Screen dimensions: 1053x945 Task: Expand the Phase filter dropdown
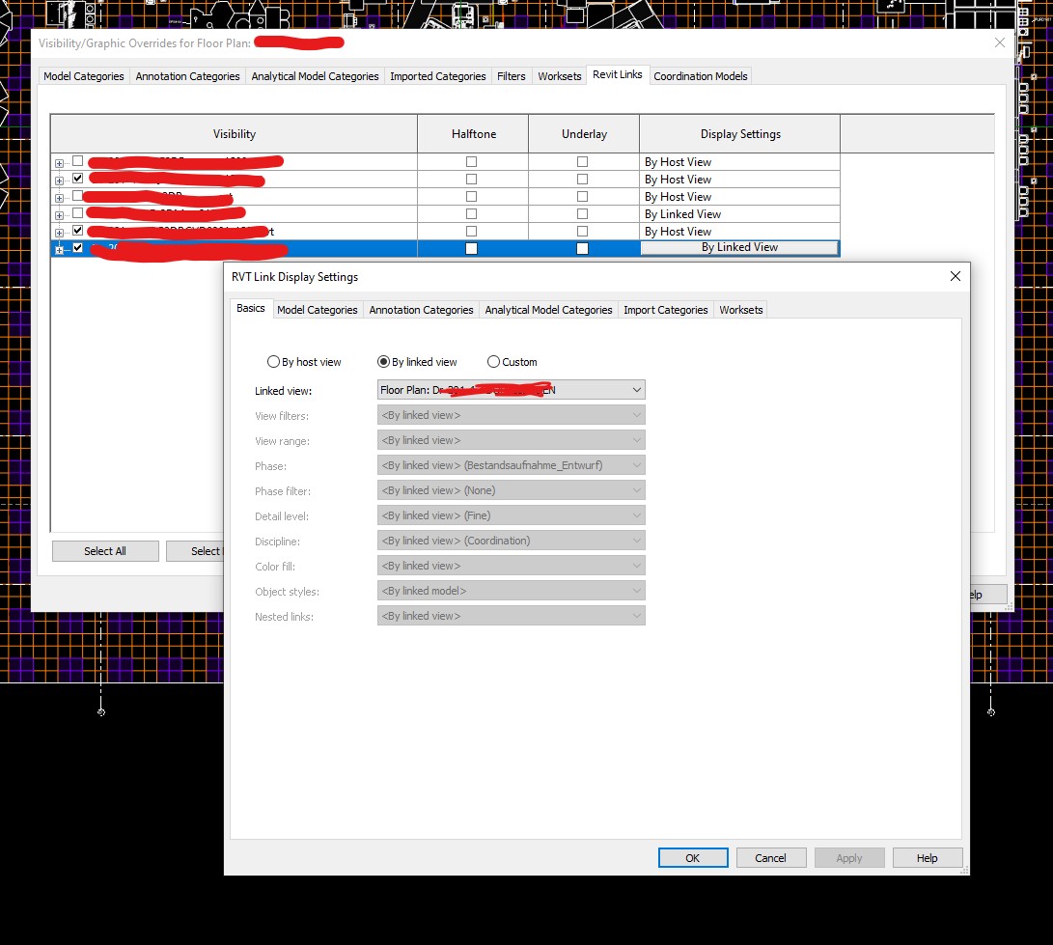click(636, 490)
